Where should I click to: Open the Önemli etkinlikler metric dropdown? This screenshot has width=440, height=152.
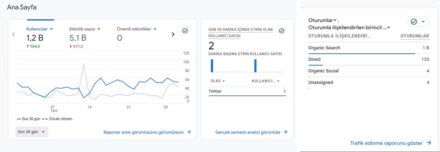tap(137, 29)
